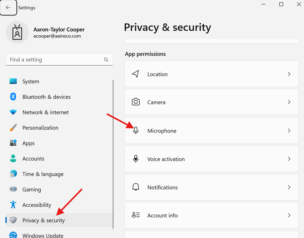Image resolution: width=304 pixels, height=238 pixels.
Task: Click the user profile avatar icon
Action: click(17, 32)
